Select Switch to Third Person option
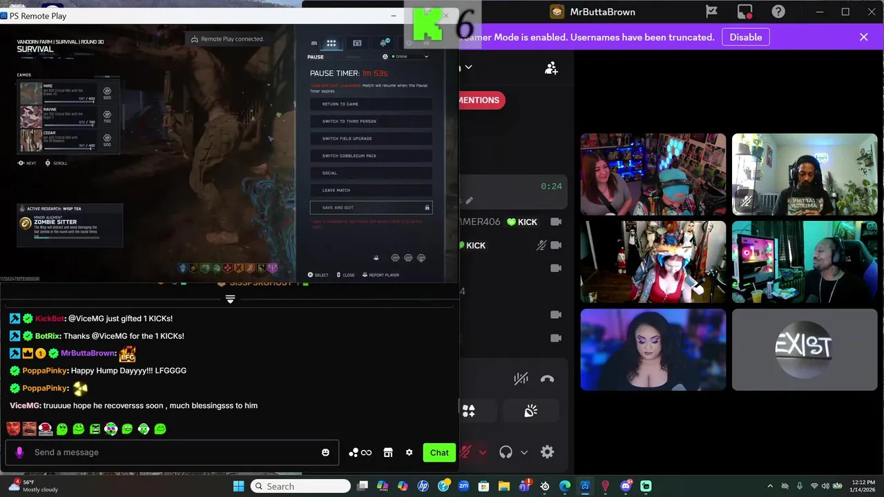Viewport: 884px width, 497px height. coord(371,121)
